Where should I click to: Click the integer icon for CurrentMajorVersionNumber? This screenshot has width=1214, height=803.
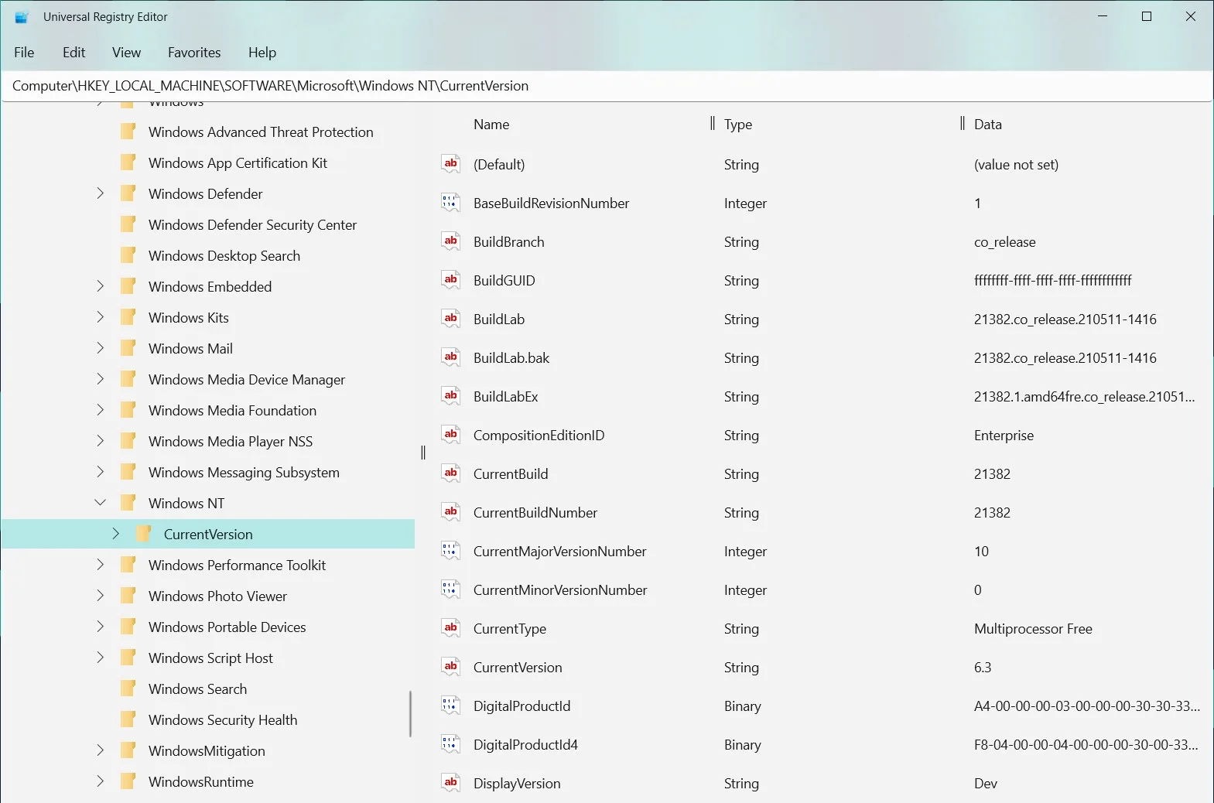coord(450,550)
